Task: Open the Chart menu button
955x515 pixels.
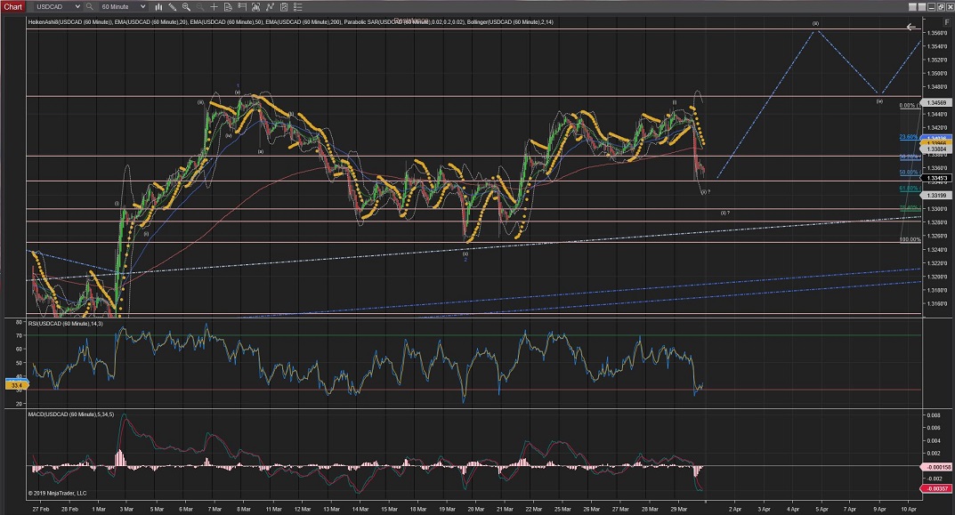Action: click(12, 7)
